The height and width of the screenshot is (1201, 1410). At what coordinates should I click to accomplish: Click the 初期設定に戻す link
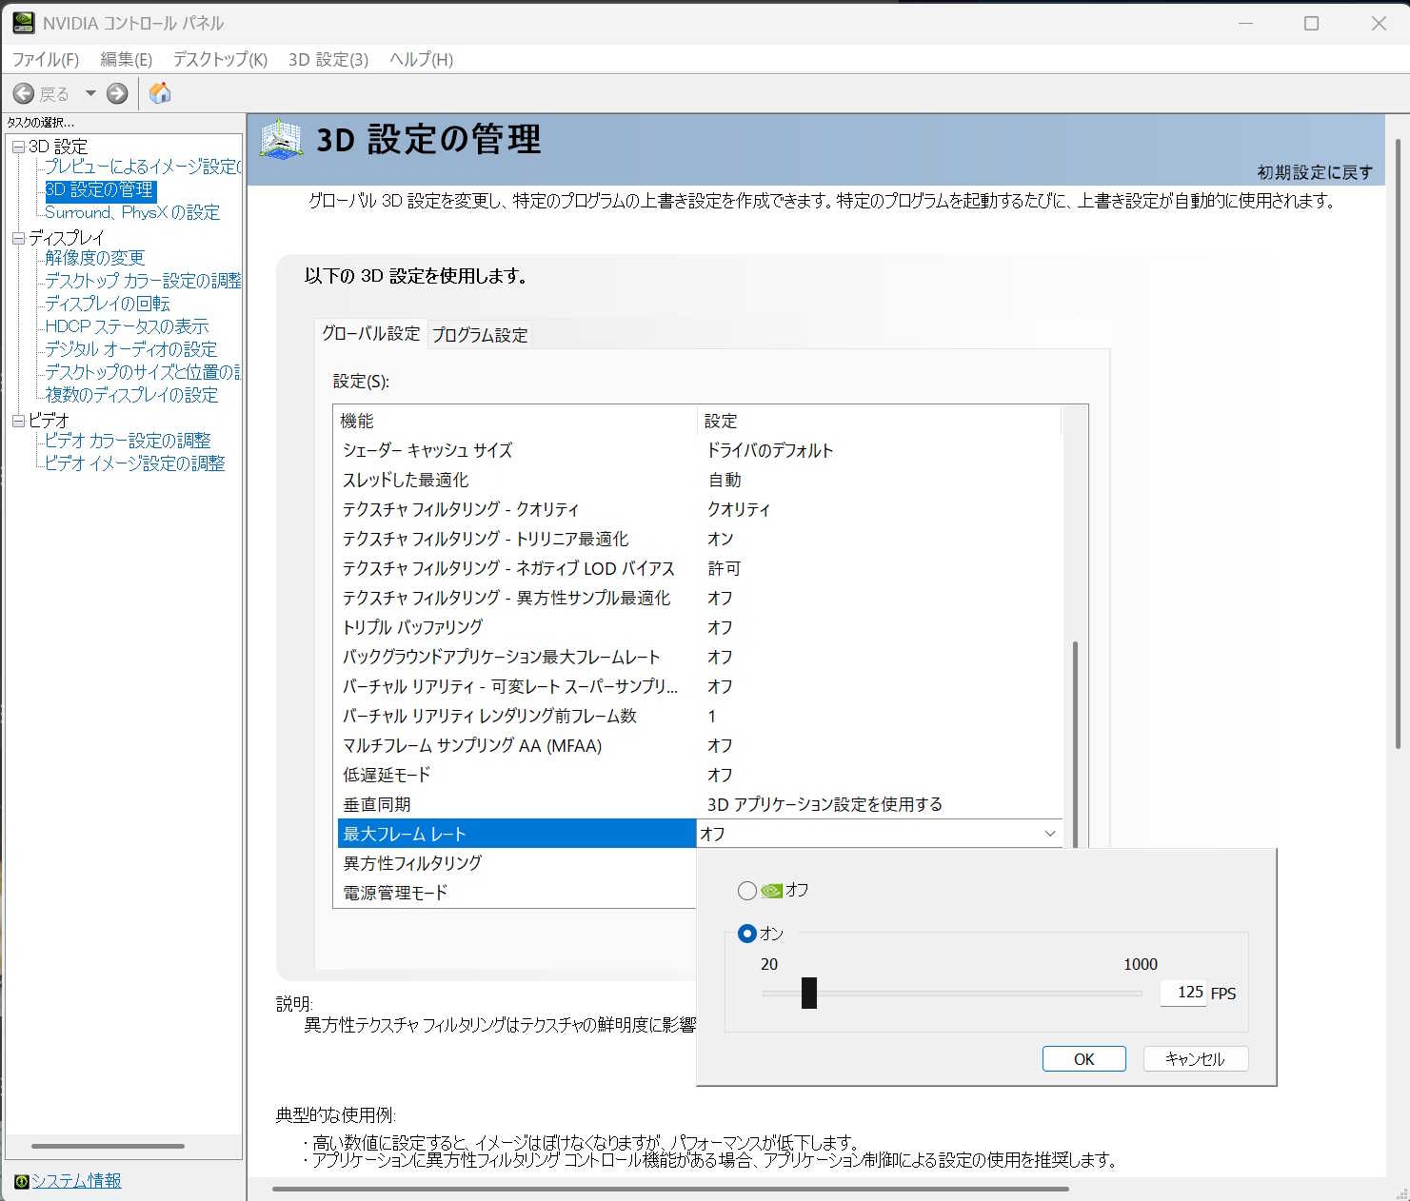[x=1315, y=172]
